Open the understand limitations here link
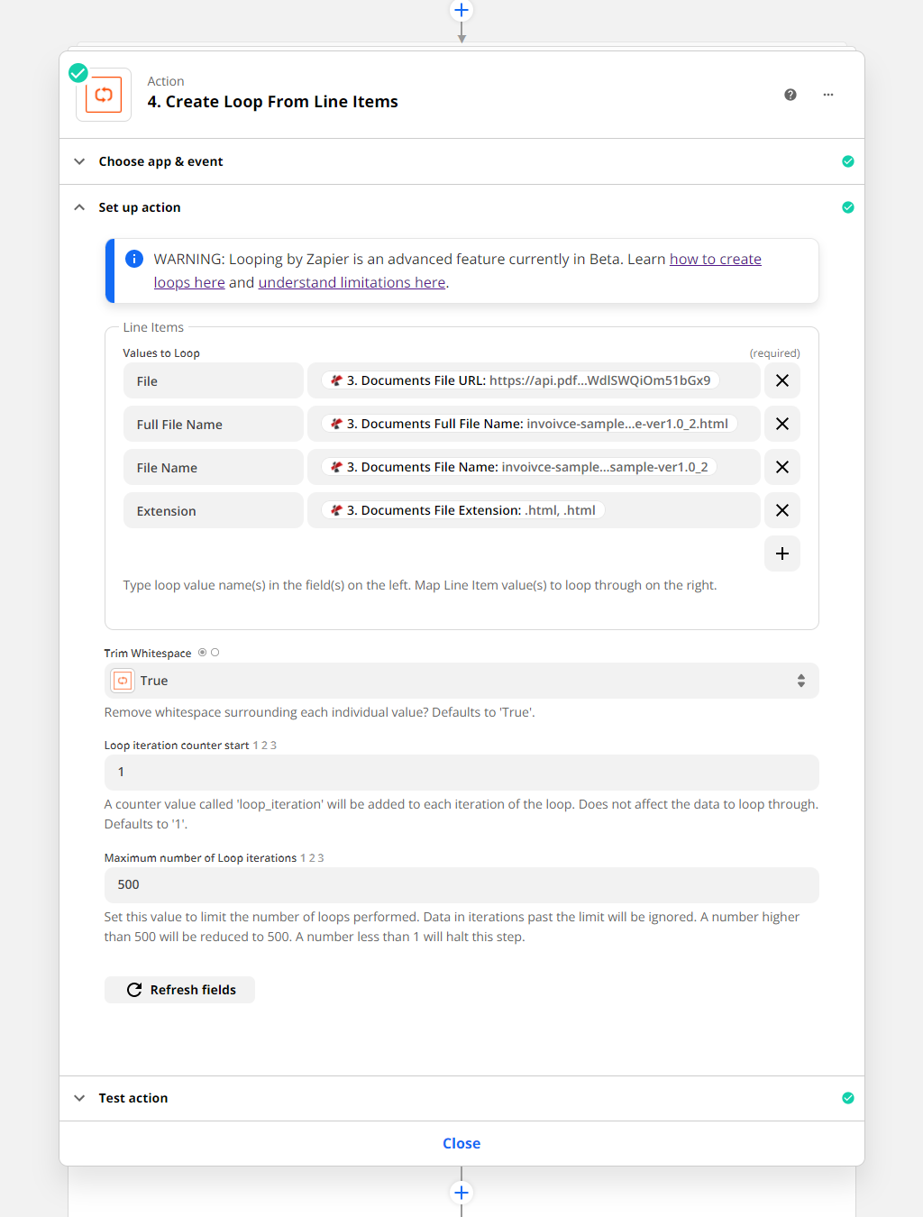The image size is (923, 1217). 352,283
